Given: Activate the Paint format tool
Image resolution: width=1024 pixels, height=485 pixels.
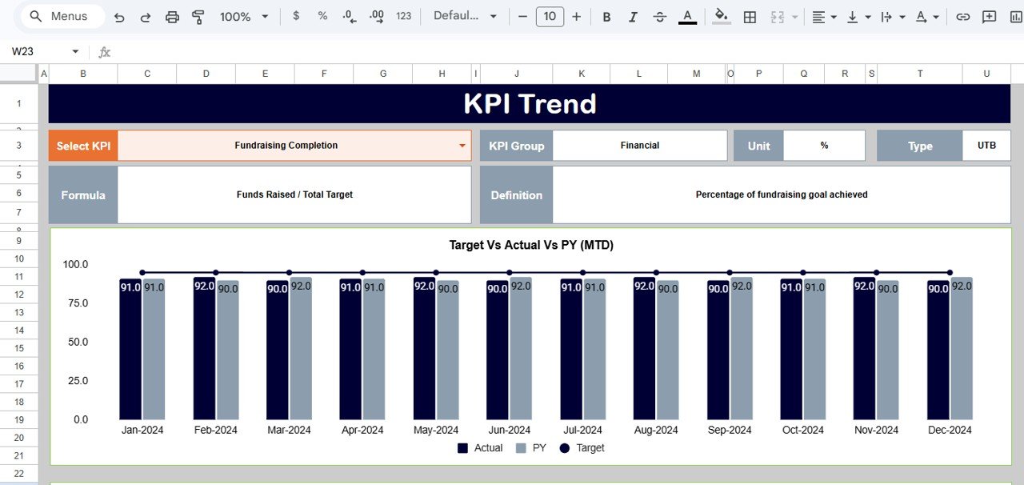Looking at the screenshot, I should (x=198, y=17).
